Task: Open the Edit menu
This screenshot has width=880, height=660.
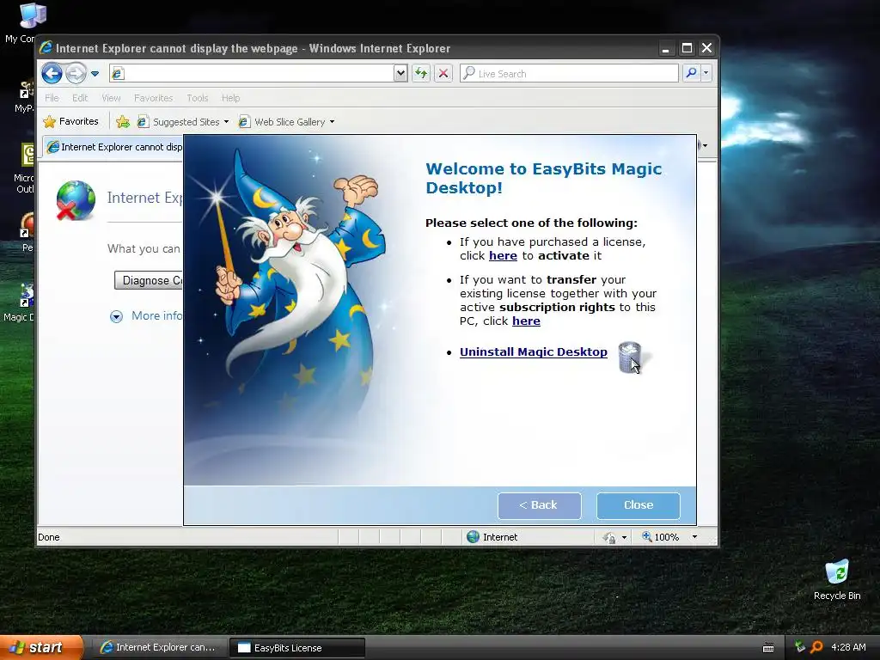Action: click(x=80, y=98)
